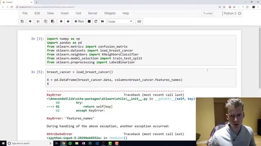Restart the kernel
Image resolution: width=261 pixels, height=146 pixels.
(x=96, y=21)
